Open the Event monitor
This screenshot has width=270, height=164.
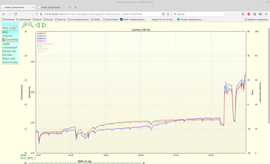[x=10, y=62]
